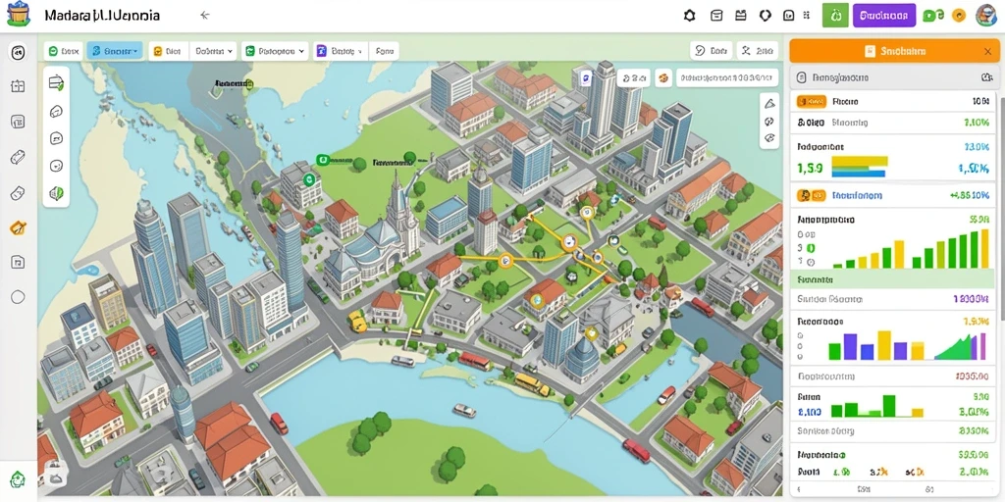Open the hexagon settings icon in header
This screenshot has width=1005, height=502.
point(690,16)
